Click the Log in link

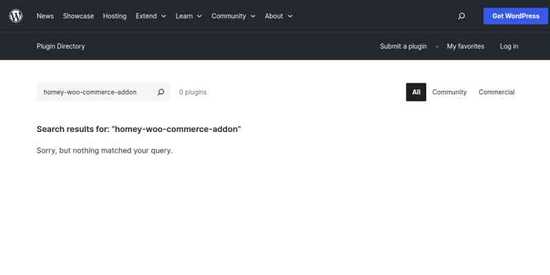[x=509, y=46]
